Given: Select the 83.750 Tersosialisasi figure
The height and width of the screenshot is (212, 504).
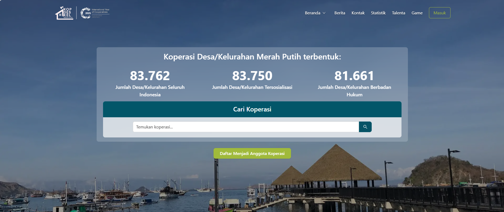Looking at the screenshot, I should 252,76.
